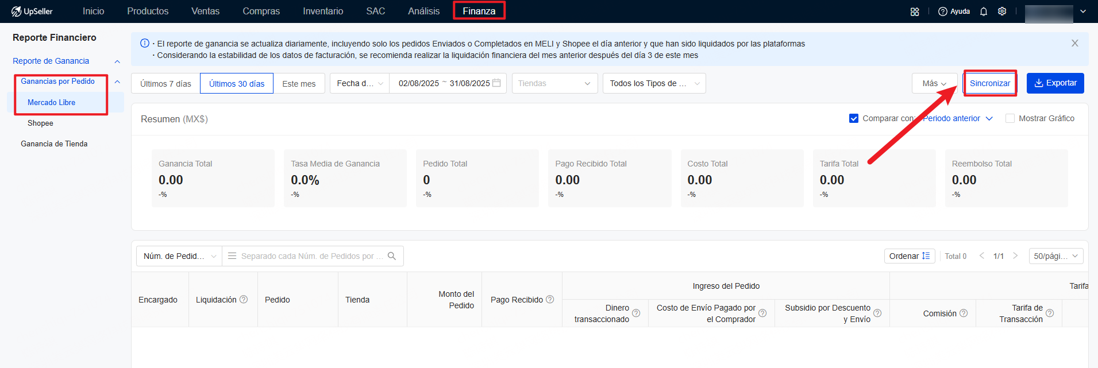This screenshot has width=1098, height=368.
Task: Open the apps grid icon
Action: click(x=915, y=11)
